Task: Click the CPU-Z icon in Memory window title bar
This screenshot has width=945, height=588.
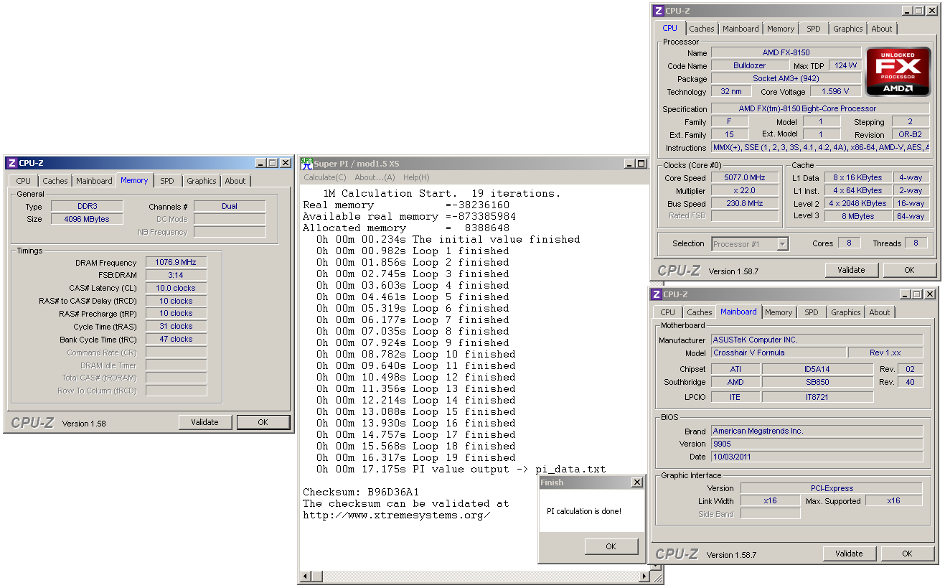Action: pos(12,163)
